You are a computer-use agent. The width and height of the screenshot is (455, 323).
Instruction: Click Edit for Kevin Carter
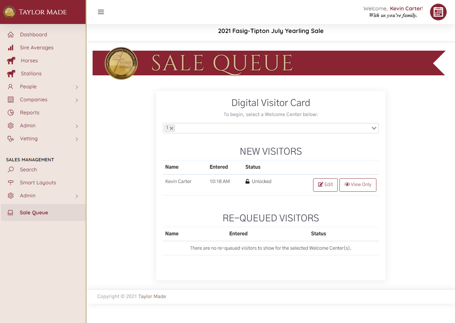(x=325, y=185)
